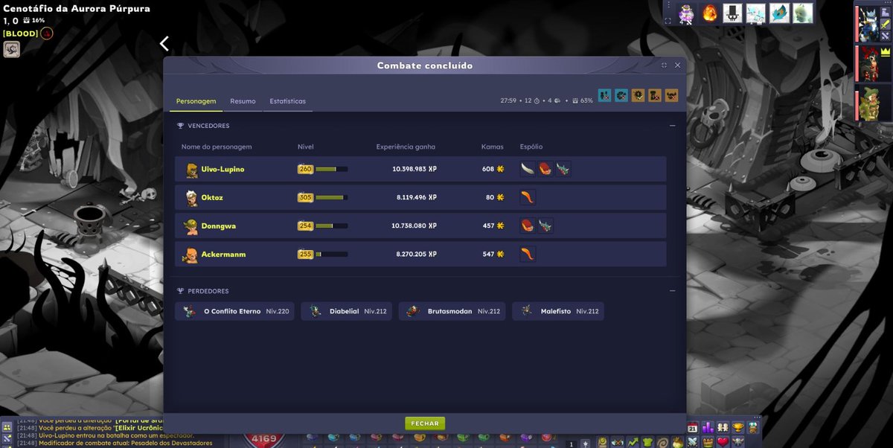Open the brown spiral spell icon
This screenshot has width=893, height=448.
point(662,443)
